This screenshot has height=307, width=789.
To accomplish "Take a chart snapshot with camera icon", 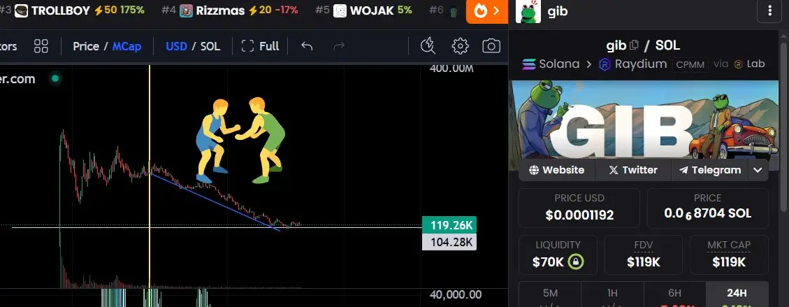I will tap(491, 46).
